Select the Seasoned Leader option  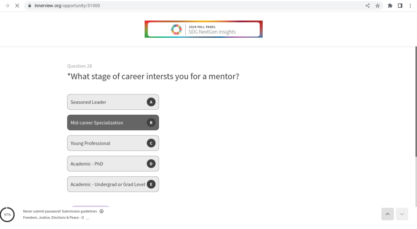[x=113, y=102]
